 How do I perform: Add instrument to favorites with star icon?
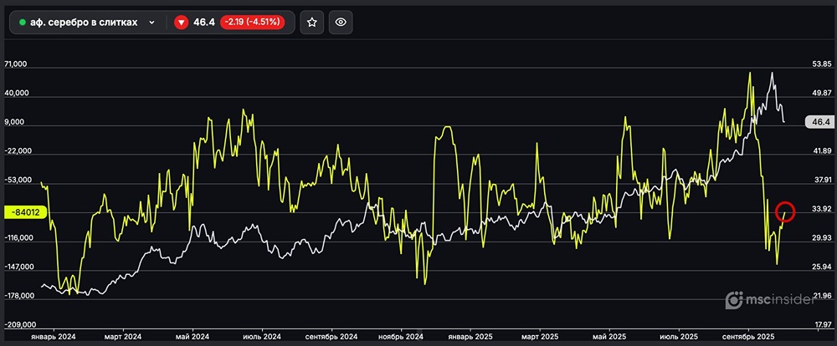(311, 23)
